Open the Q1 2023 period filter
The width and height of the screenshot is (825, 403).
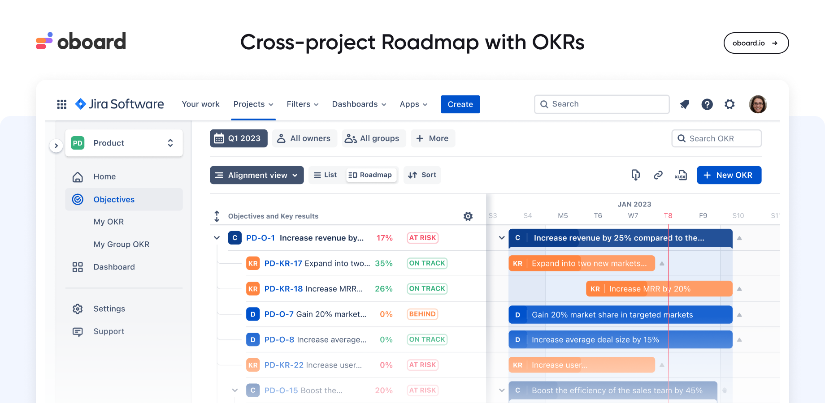(x=239, y=138)
